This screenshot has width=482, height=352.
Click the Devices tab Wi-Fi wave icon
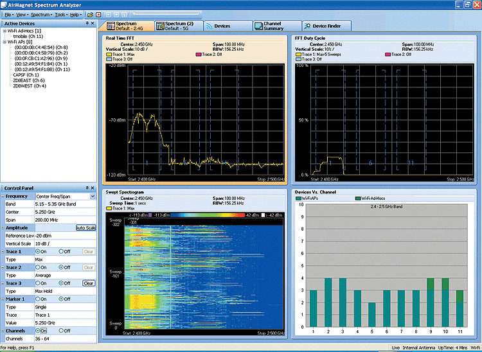pyautogui.click(x=210, y=26)
